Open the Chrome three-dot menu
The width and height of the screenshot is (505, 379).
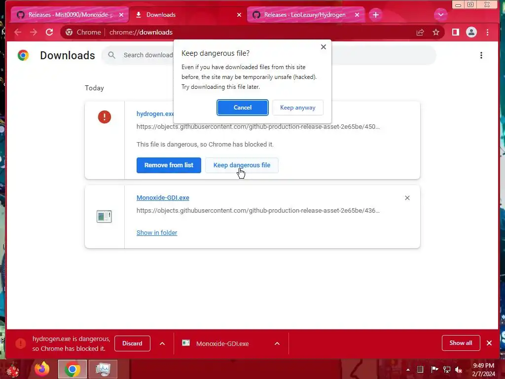coord(488,32)
